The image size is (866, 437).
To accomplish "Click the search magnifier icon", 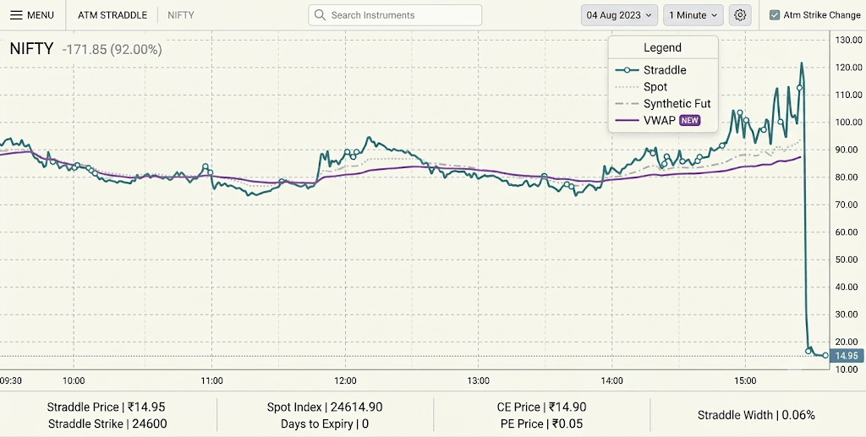I will coord(320,15).
